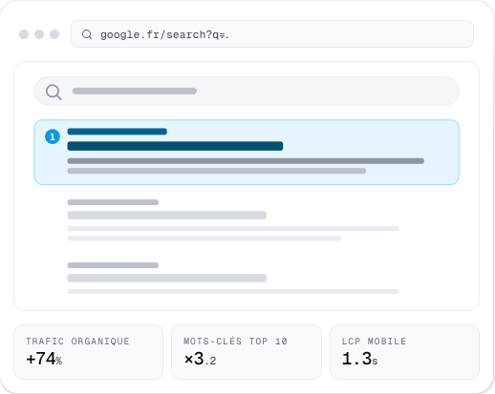Select the +74% traffic value
Viewport: 495px width, 394px height.
click(x=44, y=359)
